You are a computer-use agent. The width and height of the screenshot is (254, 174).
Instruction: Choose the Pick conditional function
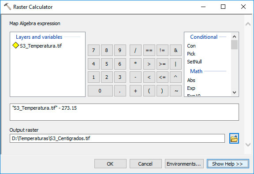click(x=191, y=54)
